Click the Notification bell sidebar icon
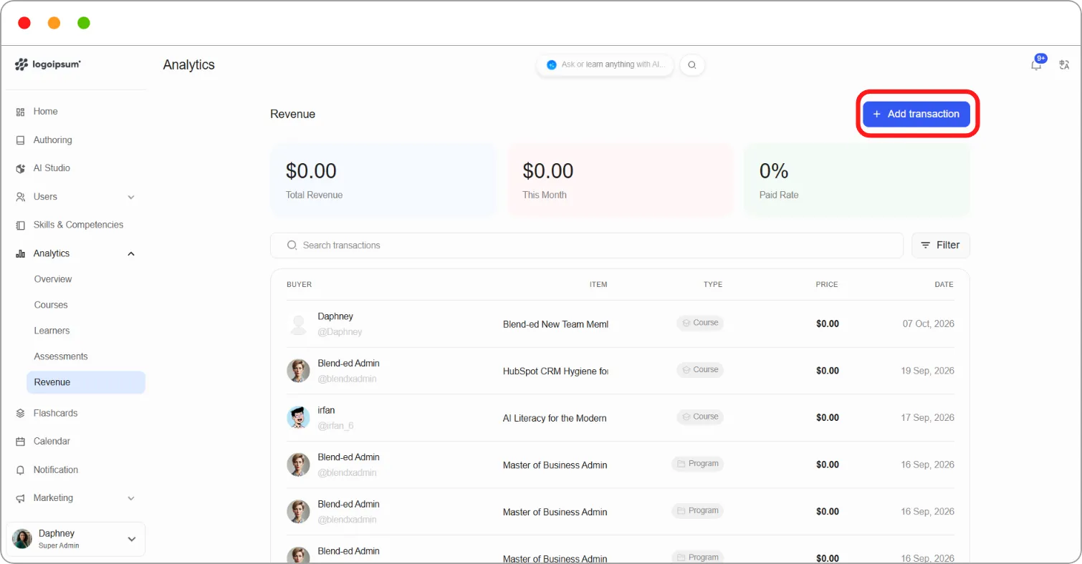This screenshot has width=1082, height=564. 20,470
